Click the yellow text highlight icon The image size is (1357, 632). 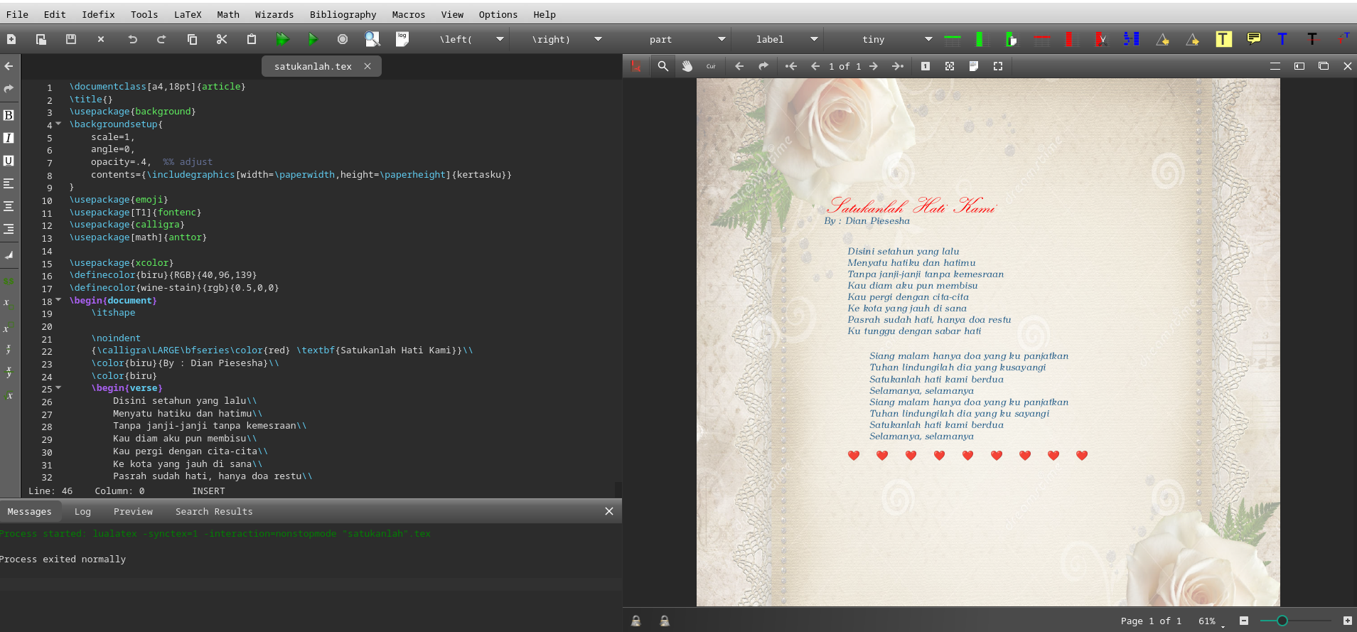pyautogui.click(x=1223, y=39)
